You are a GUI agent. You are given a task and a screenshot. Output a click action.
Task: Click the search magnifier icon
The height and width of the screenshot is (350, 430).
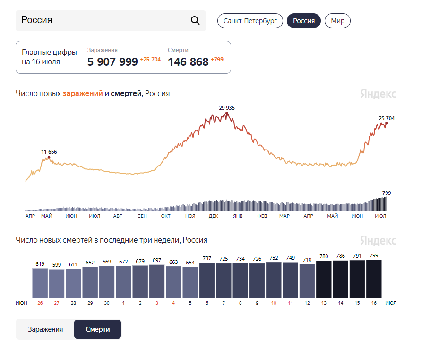pos(195,21)
